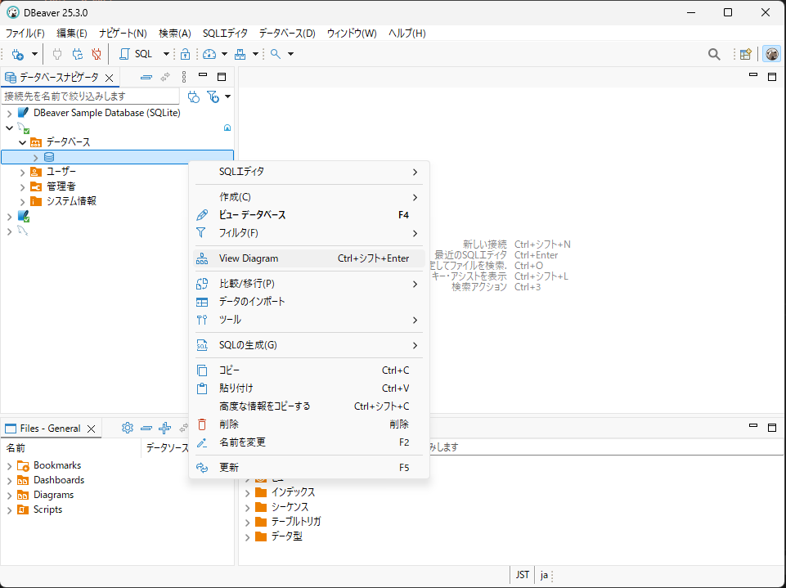Viewport: 786px width, 588px height.
Task: Click the red disconnect icon in toolbar
Action: coord(97,54)
